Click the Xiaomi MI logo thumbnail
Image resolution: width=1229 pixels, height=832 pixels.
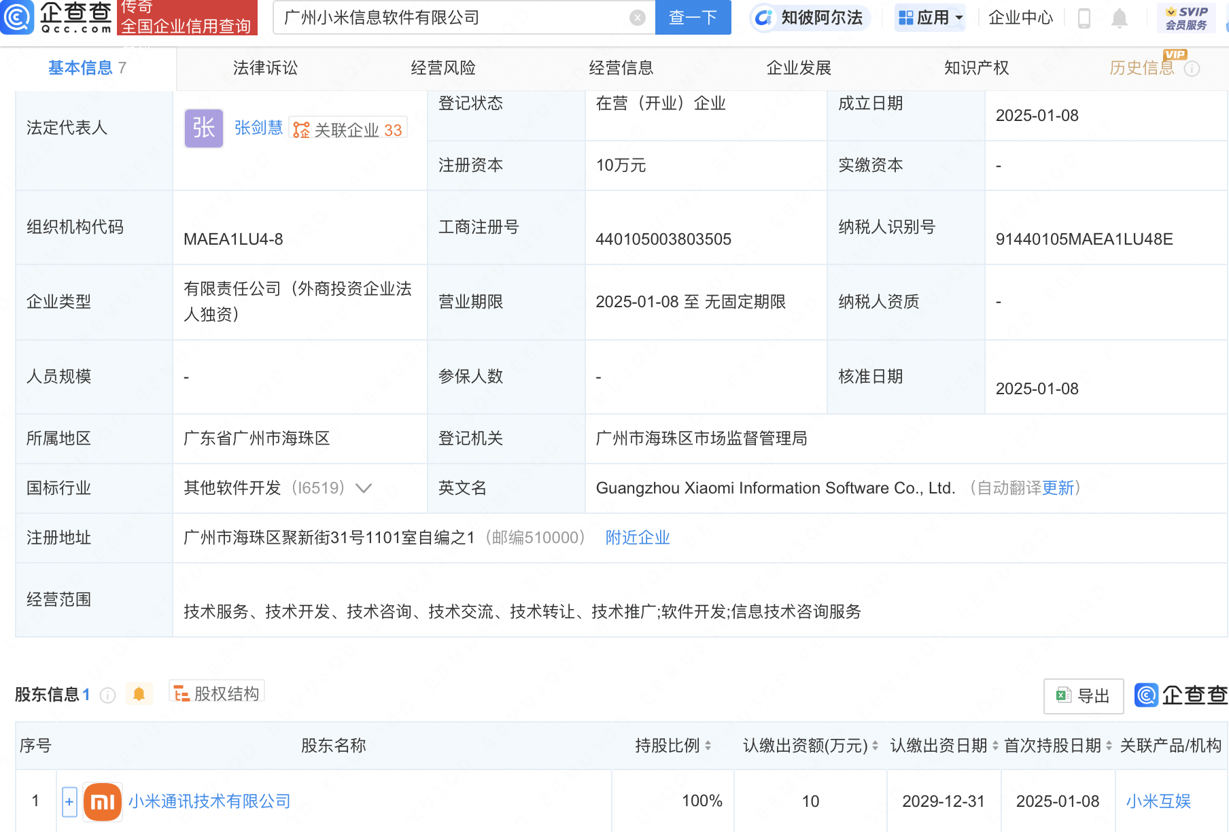pos(103,801)
